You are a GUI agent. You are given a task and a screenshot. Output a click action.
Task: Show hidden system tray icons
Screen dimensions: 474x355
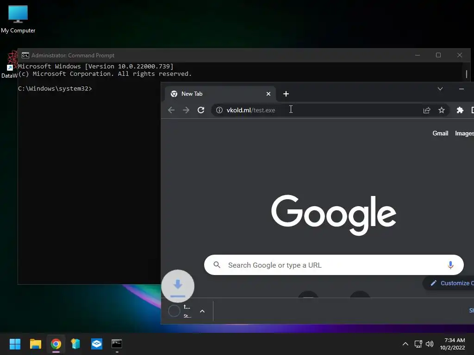point(405,344)
